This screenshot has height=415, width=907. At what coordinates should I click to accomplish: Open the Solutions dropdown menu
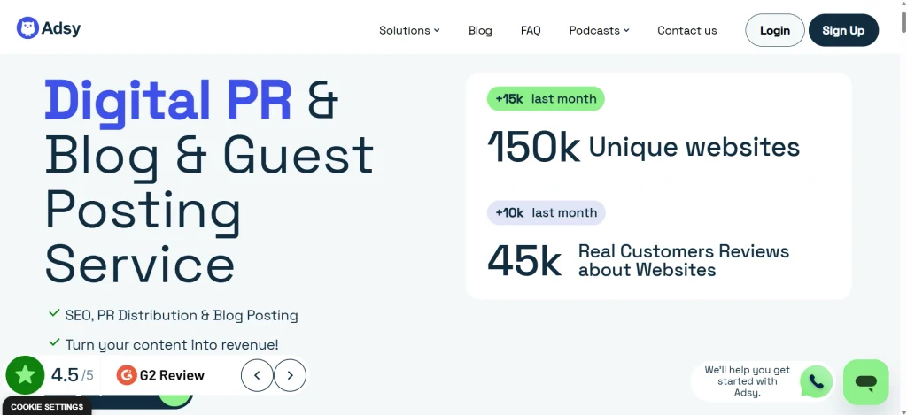click(x=409, y=31)
